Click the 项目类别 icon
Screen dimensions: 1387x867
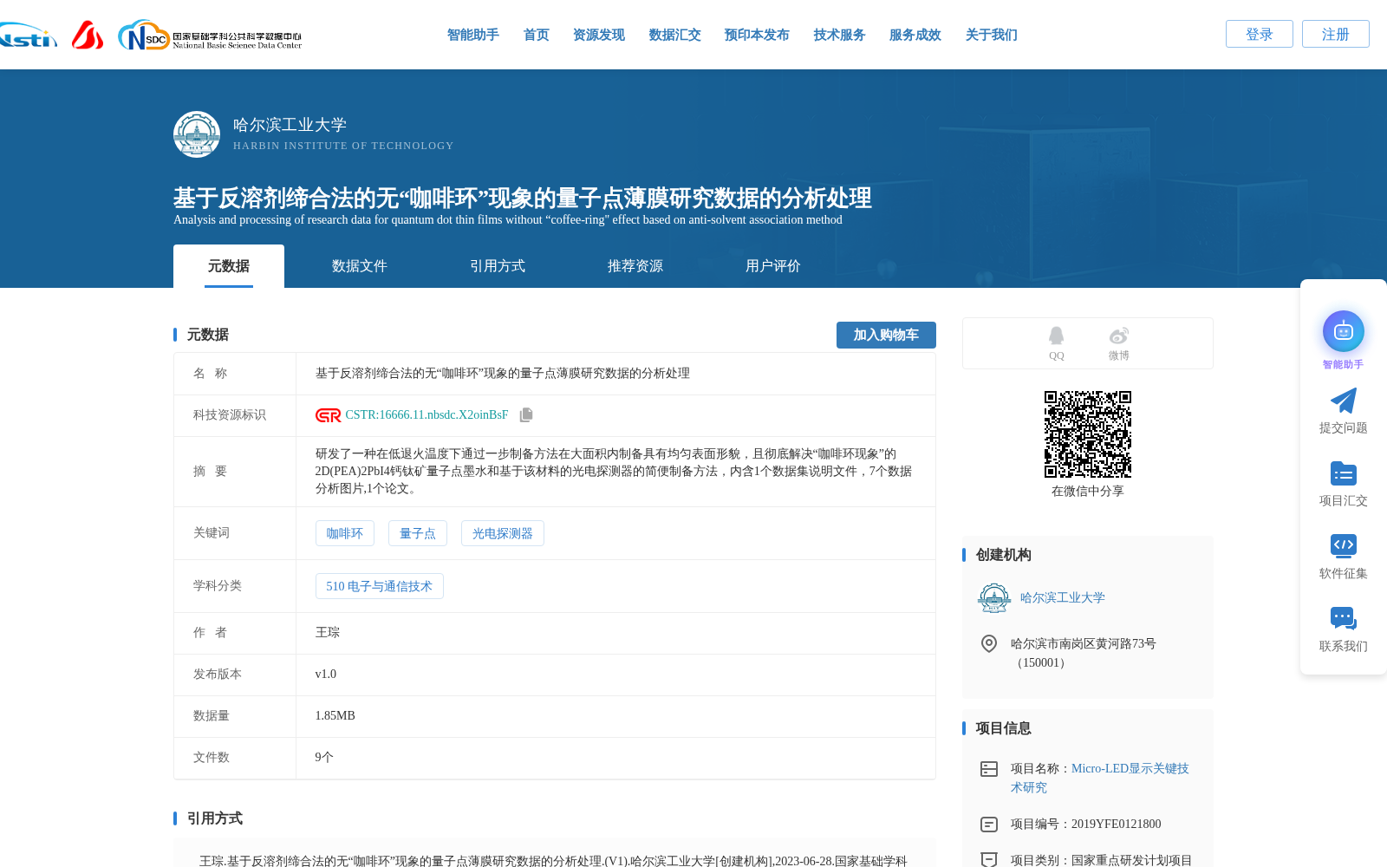[989, 859]
